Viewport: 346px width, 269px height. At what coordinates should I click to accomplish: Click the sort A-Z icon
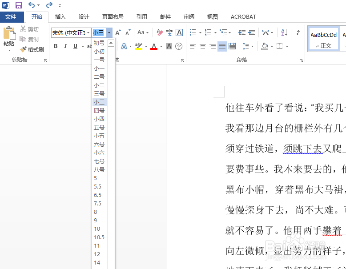(284, 32)
